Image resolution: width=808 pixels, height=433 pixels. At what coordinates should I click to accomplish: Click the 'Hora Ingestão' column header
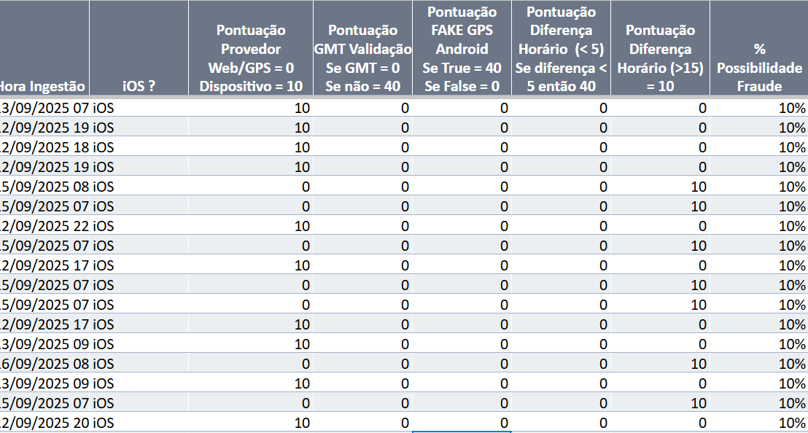[44, 86]
